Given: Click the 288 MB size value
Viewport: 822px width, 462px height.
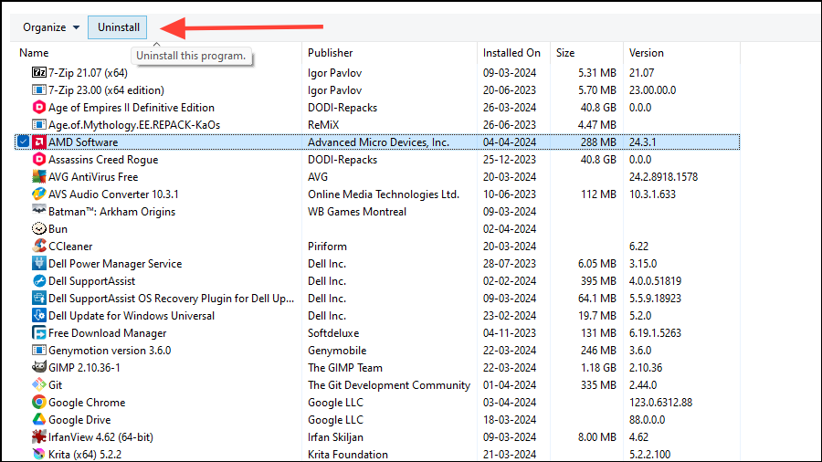Looking at the screenshot, I should coord(598,142).
